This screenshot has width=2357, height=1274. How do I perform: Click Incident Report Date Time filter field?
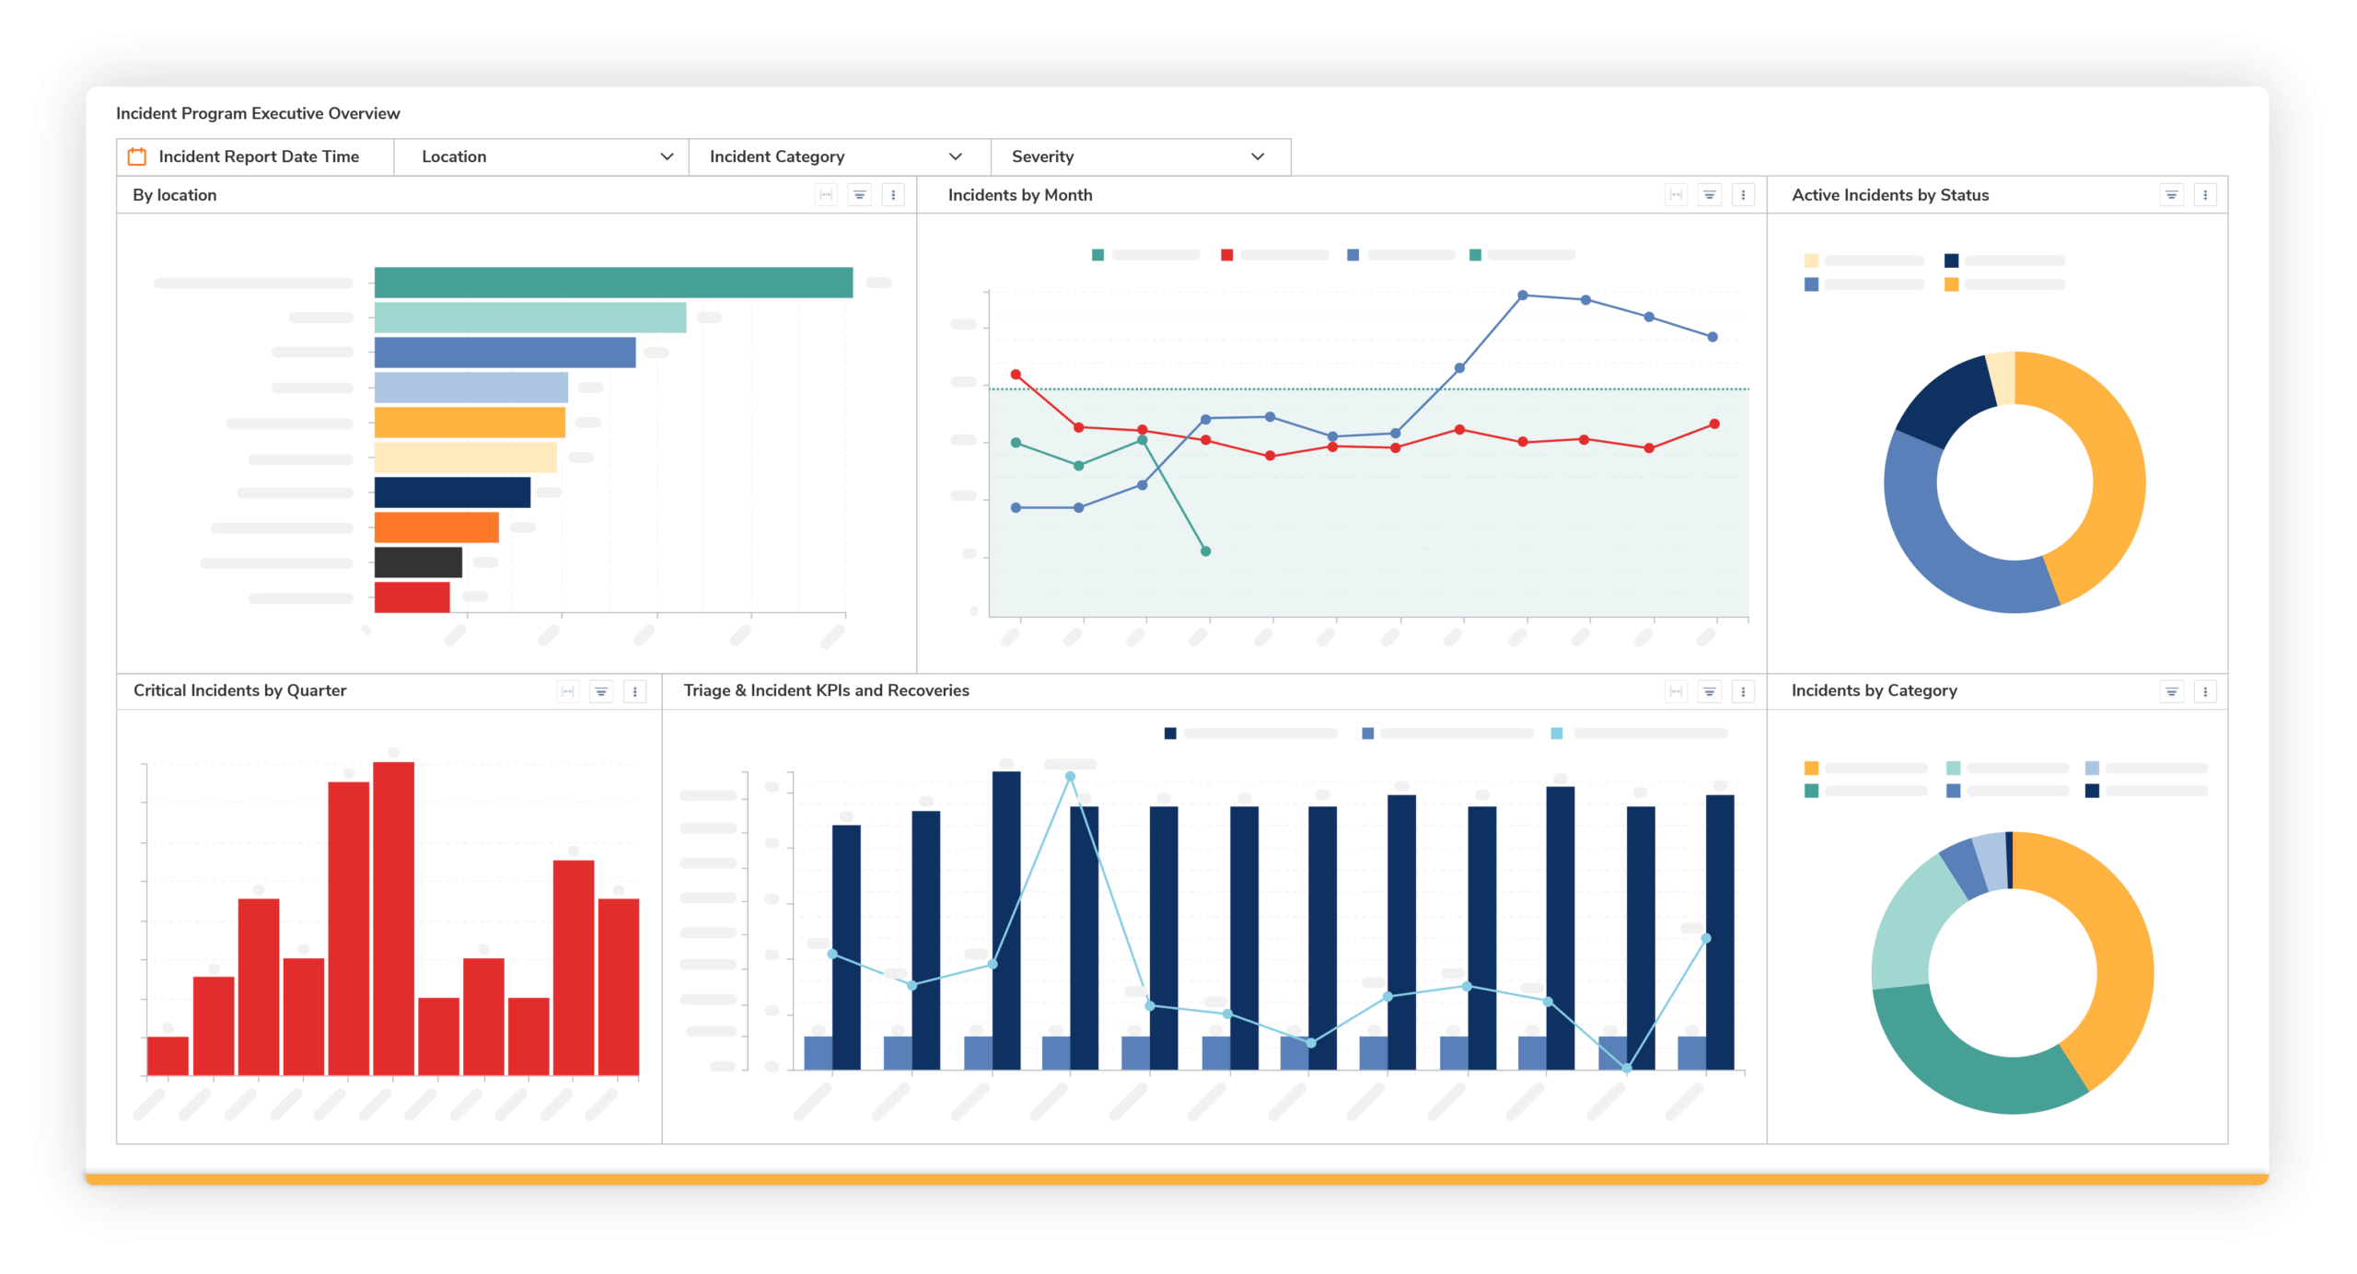point(259,156)
